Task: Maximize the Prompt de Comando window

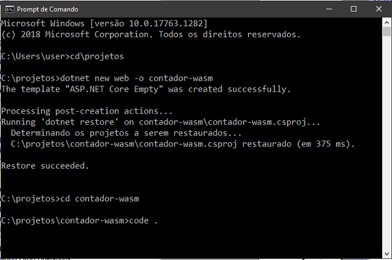Action: point(353,9)
